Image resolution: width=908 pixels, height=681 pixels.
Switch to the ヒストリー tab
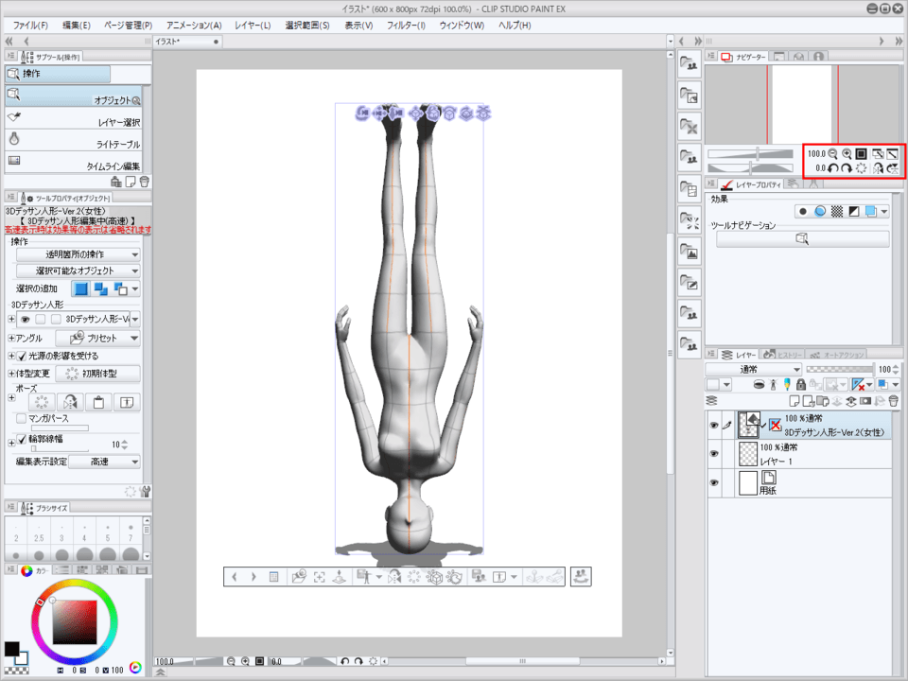pyautogui.click(x=781, y=353)
